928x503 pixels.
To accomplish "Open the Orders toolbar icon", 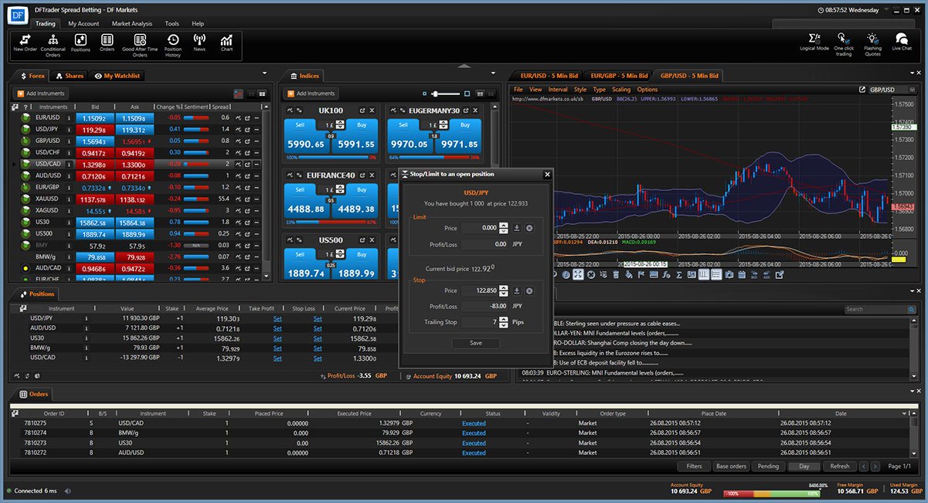I will 107,43.
